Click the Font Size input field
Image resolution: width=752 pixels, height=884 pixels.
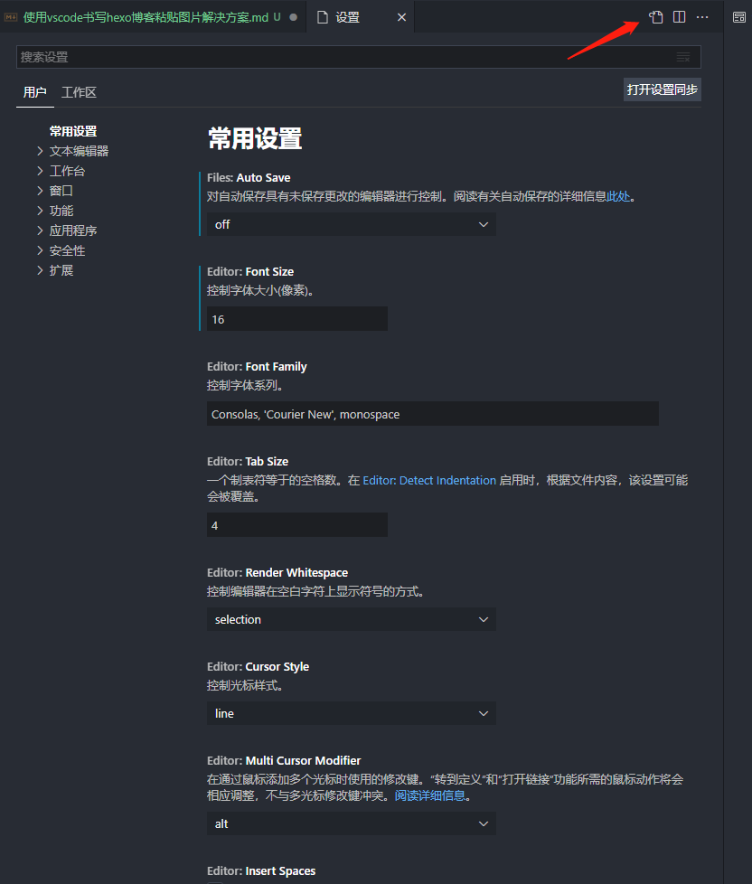point(296,319)
